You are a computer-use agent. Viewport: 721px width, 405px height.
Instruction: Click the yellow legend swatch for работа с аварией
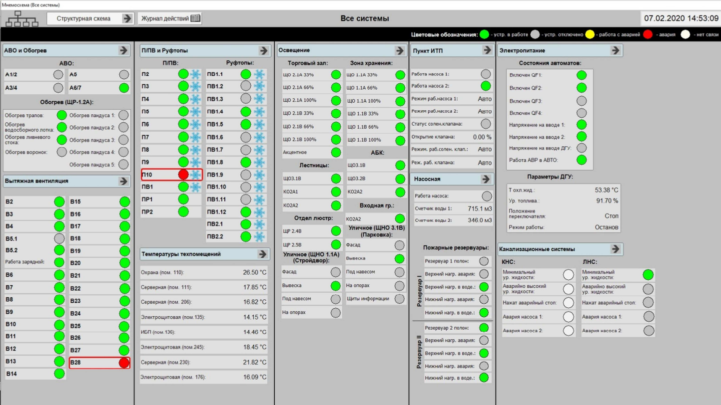click(590, 34)
